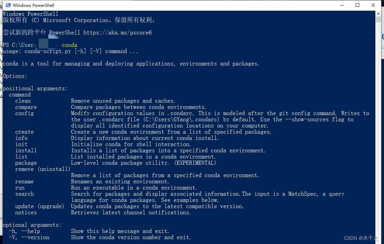Viewport: 384px width, 244px height.
Task: Click the Windows PowerShell title text
Action: click(x=33, y=5)
